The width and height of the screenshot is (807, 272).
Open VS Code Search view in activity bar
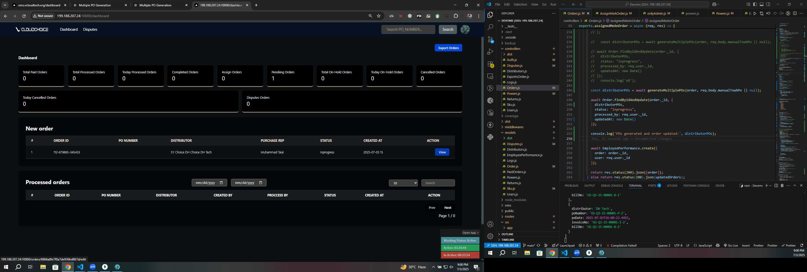click(490, 27)
